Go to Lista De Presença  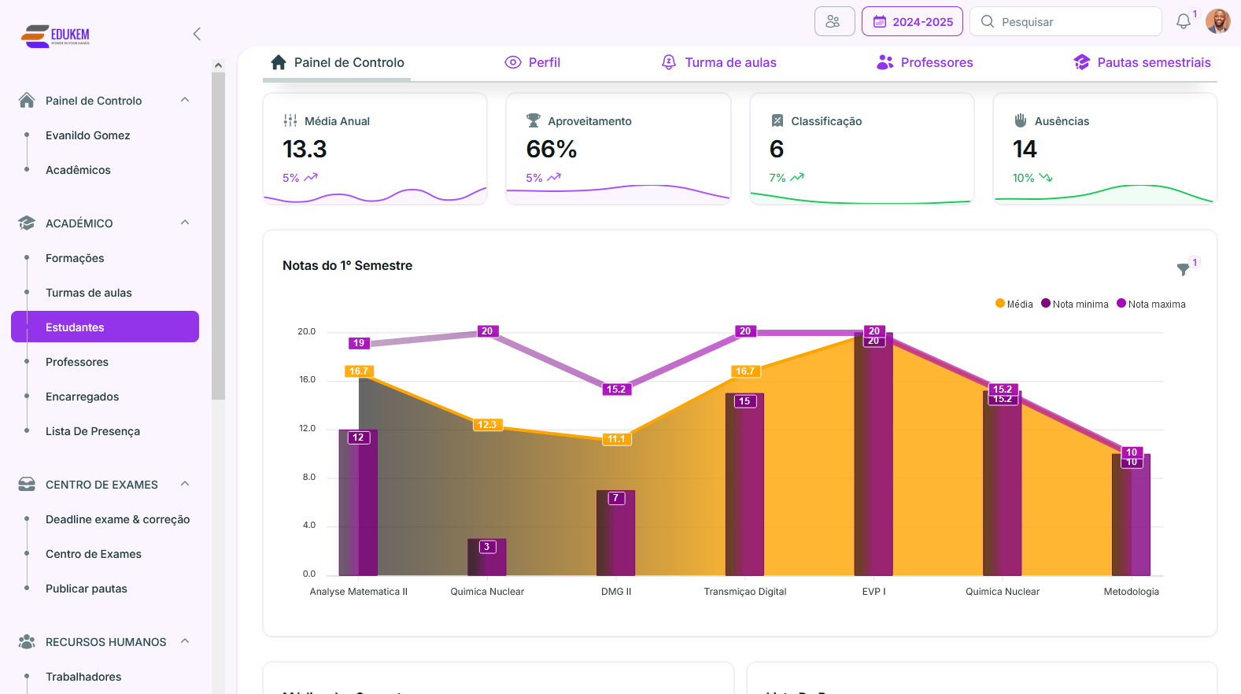click(x=93, y=431)
